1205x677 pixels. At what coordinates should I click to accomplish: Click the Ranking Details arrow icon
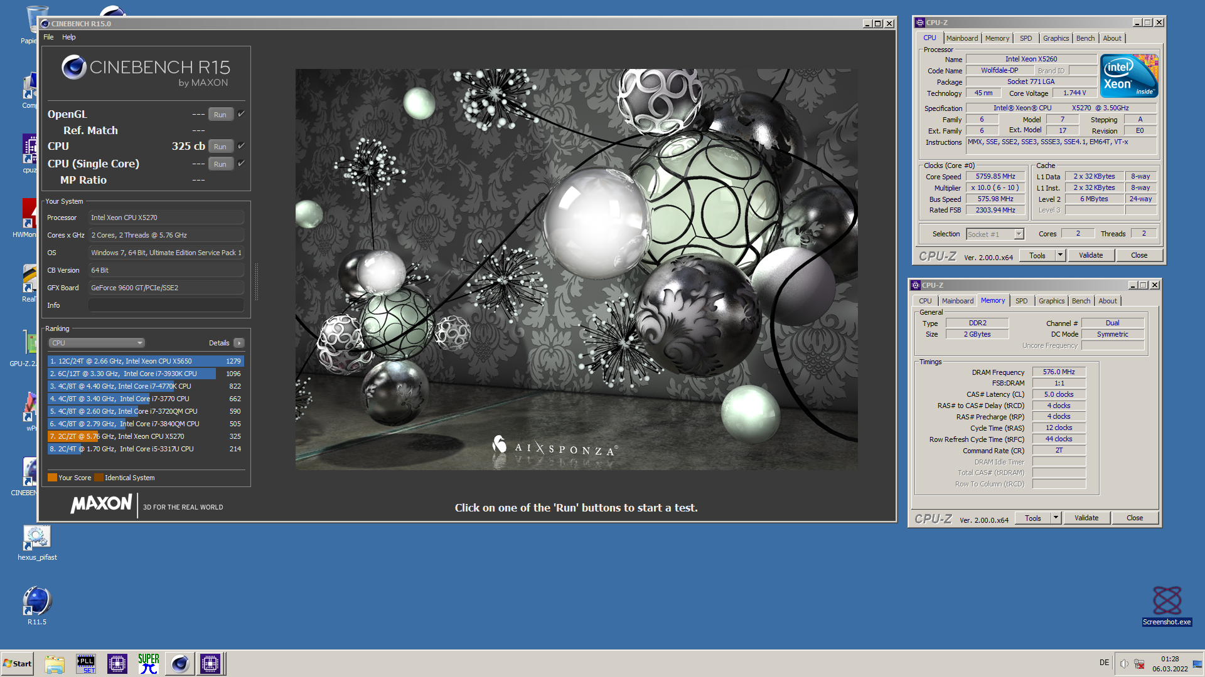(x=239, y=343)
